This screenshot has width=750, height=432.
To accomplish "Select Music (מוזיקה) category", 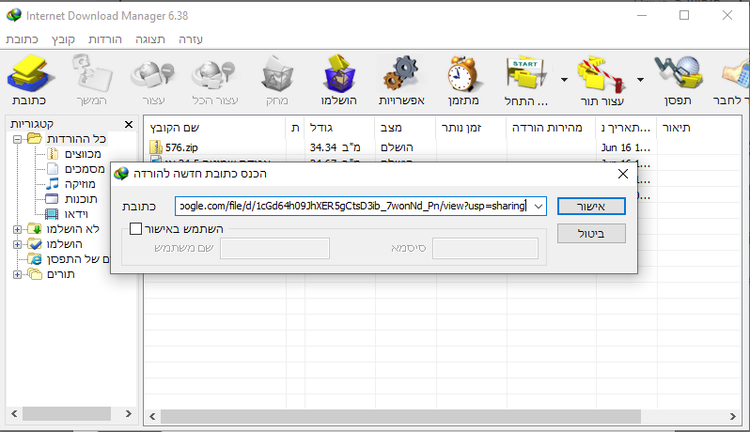I will pyautogui.click(x=80, y=184).
